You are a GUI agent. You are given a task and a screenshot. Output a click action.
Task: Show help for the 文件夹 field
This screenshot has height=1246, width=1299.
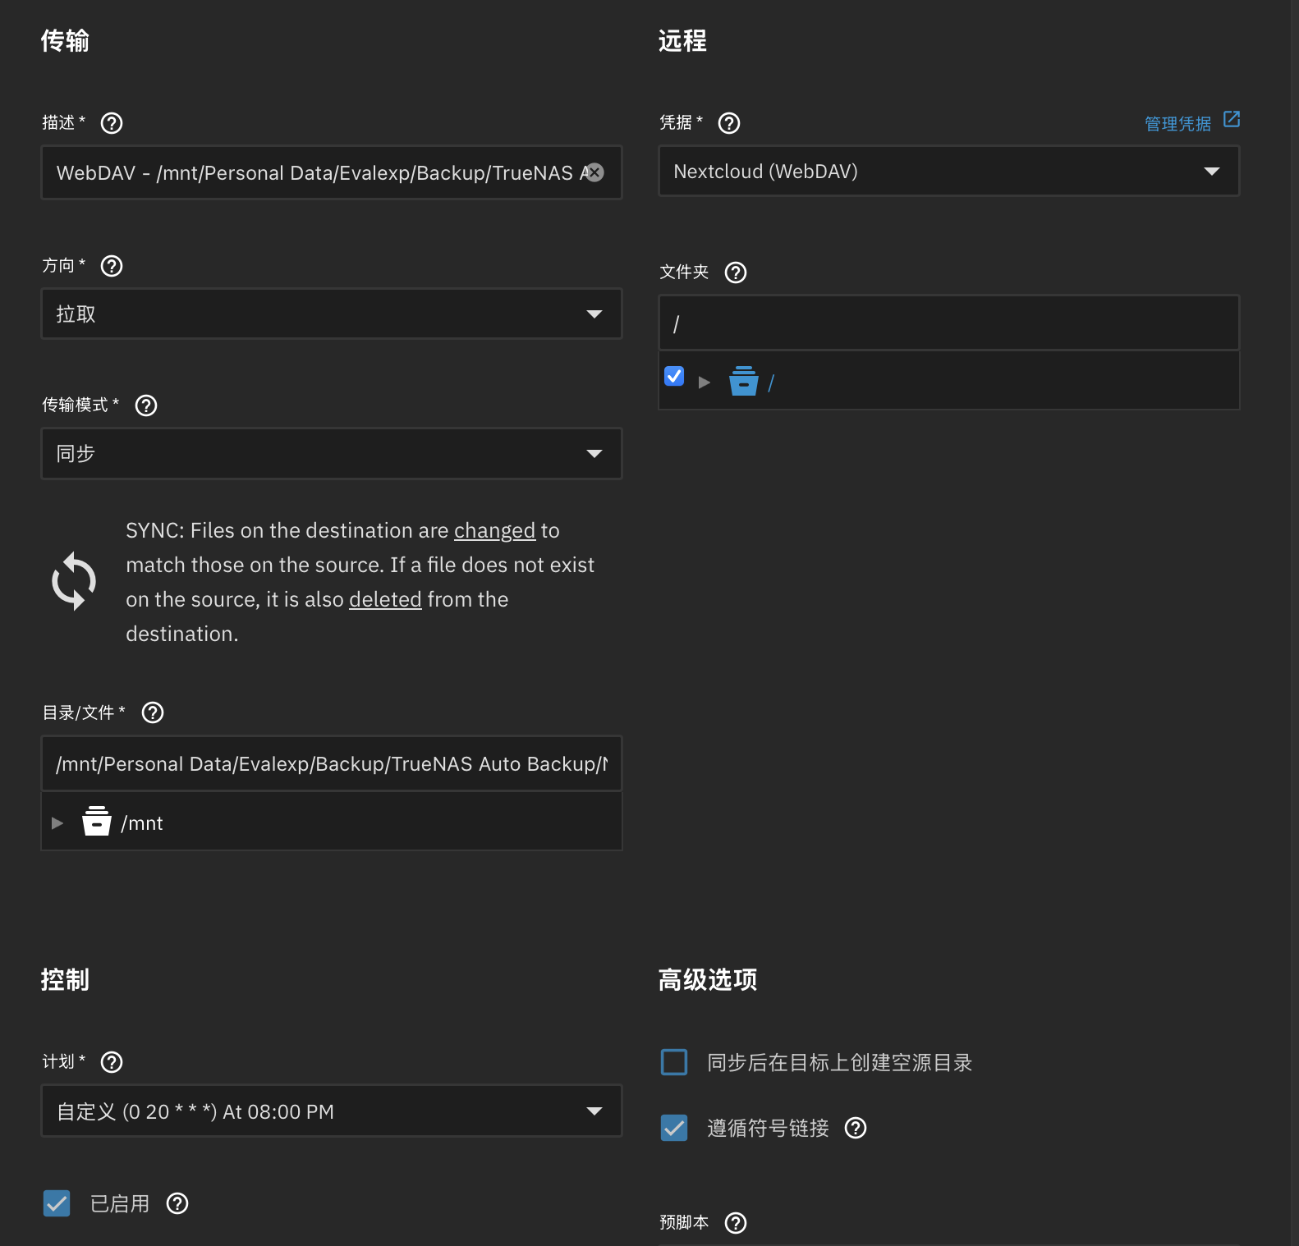(x=736, y=273)
